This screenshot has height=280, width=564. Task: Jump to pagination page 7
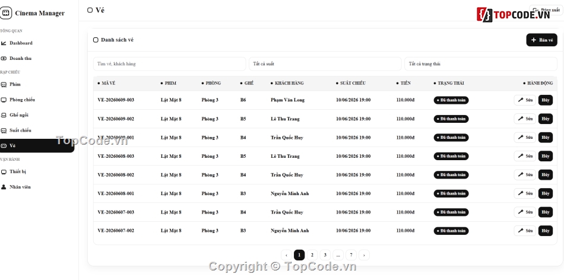[x=351, y=255]
